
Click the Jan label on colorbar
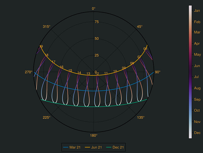click(x=197, y=11)
